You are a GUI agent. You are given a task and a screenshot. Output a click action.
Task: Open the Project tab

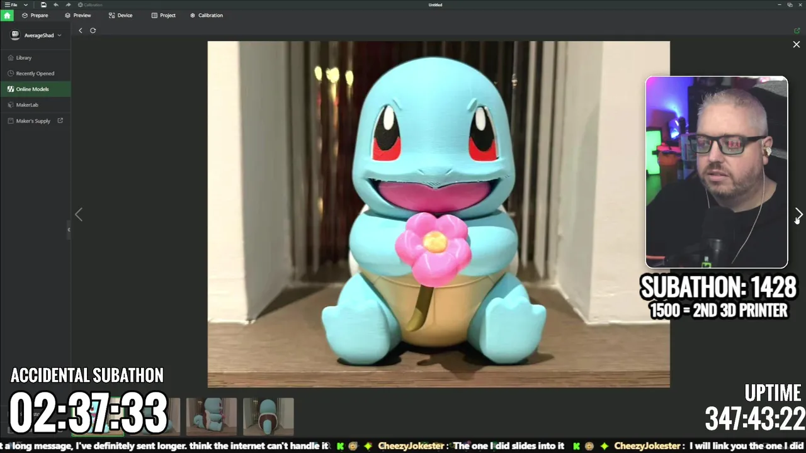[163, 15]
